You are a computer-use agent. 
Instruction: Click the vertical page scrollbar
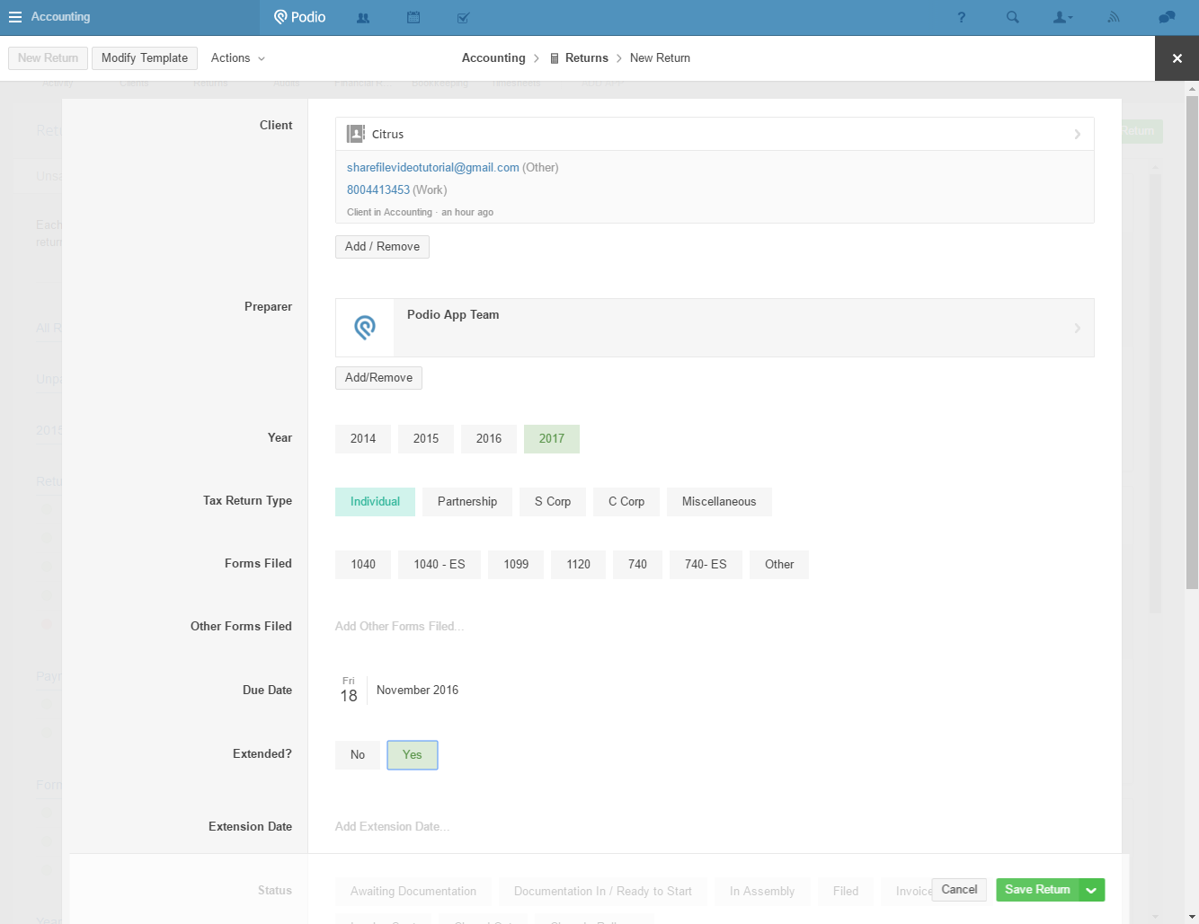[1192, 341]
